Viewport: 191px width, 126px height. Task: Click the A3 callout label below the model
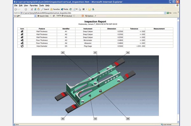[95, 119]
